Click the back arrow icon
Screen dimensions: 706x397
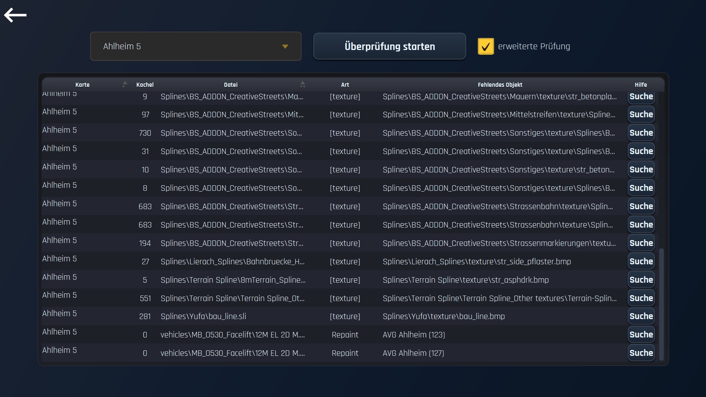pos(15,15)
